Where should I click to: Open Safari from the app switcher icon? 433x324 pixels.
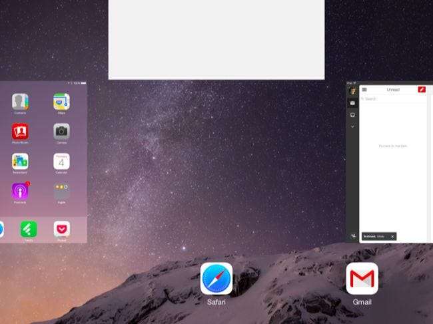pyautogui.click(x=217, y=279)
